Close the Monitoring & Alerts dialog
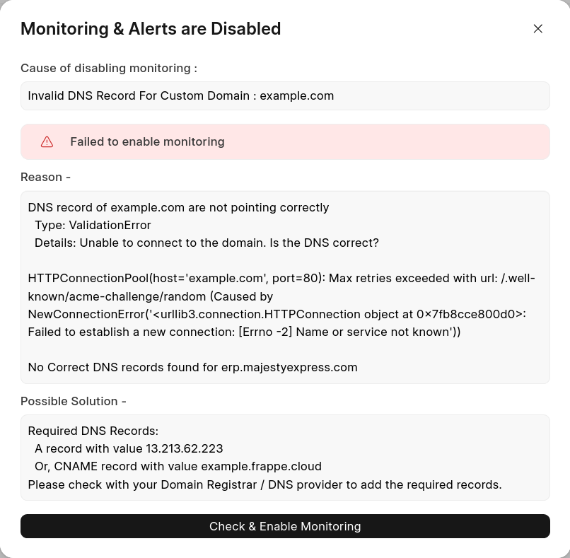570x558 pixels. pyautogui.click(x=538, y=29)
